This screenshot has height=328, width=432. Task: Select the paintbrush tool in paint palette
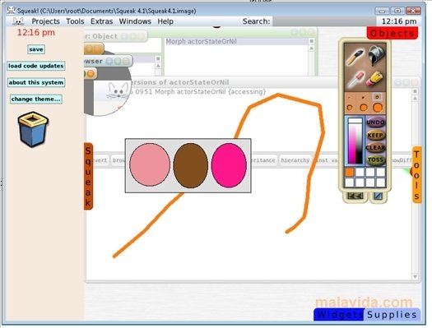355,57
